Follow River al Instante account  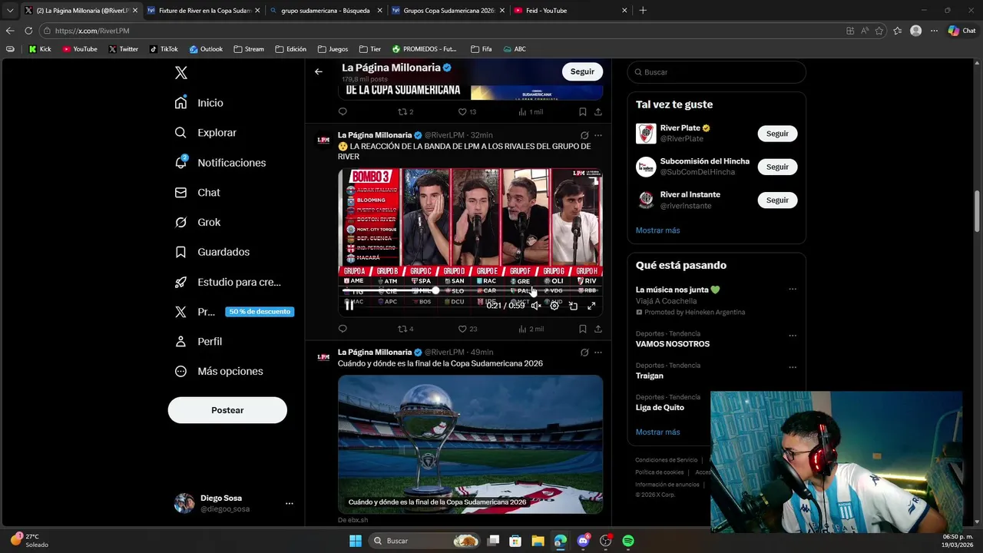tap(777, 200)
